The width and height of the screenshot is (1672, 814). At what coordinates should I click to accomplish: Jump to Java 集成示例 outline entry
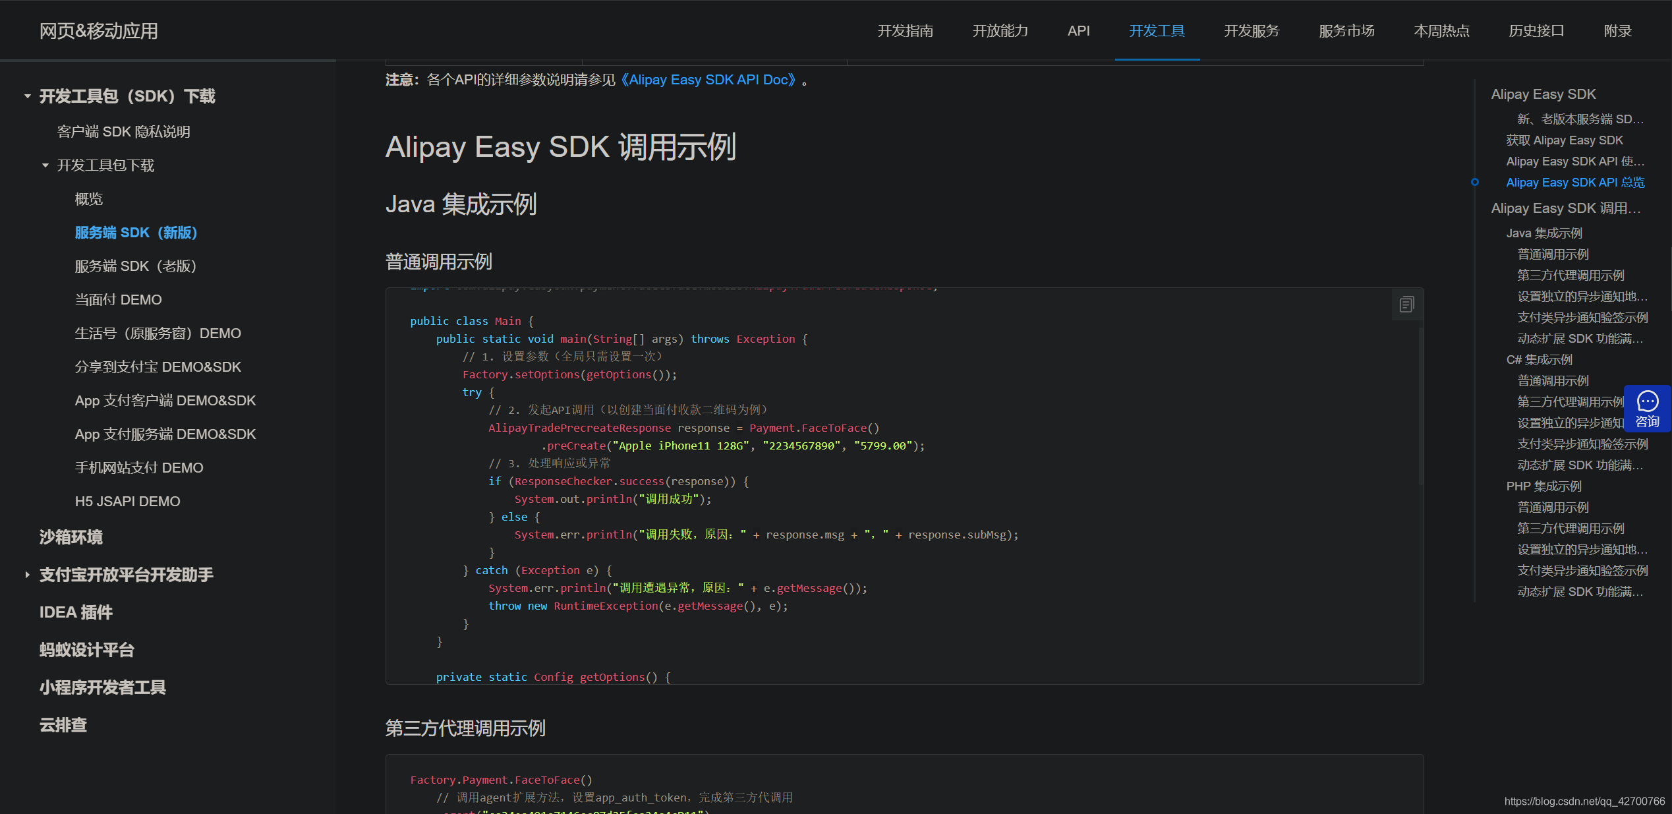[x=1543, y=233]
